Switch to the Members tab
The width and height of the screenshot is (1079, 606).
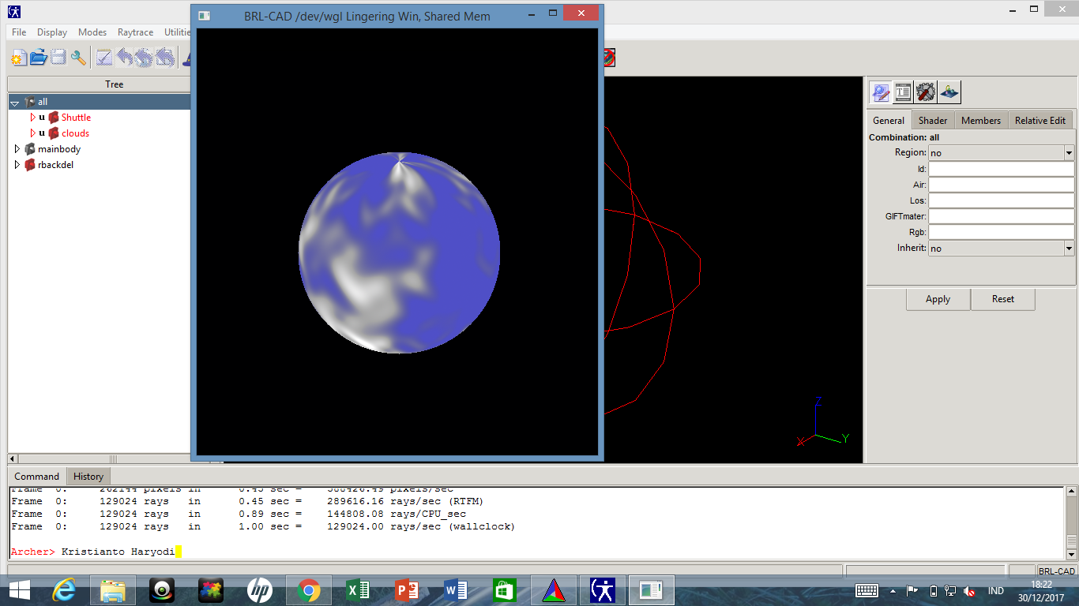tap(981, 120)
